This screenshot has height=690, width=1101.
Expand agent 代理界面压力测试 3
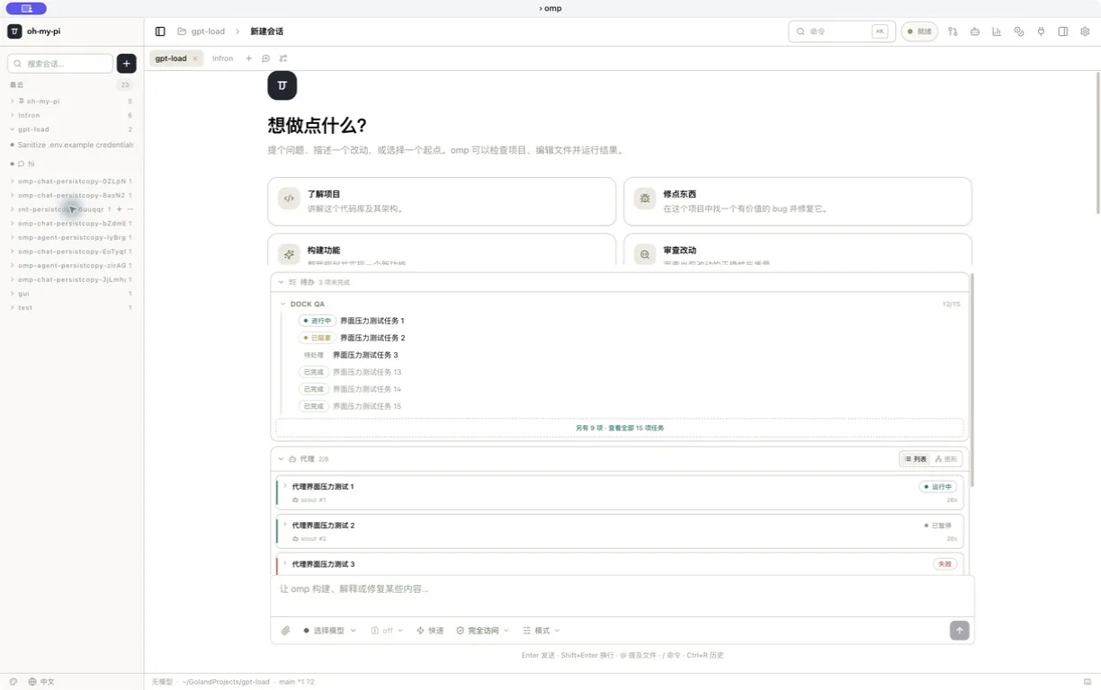(x=285, y=563)
